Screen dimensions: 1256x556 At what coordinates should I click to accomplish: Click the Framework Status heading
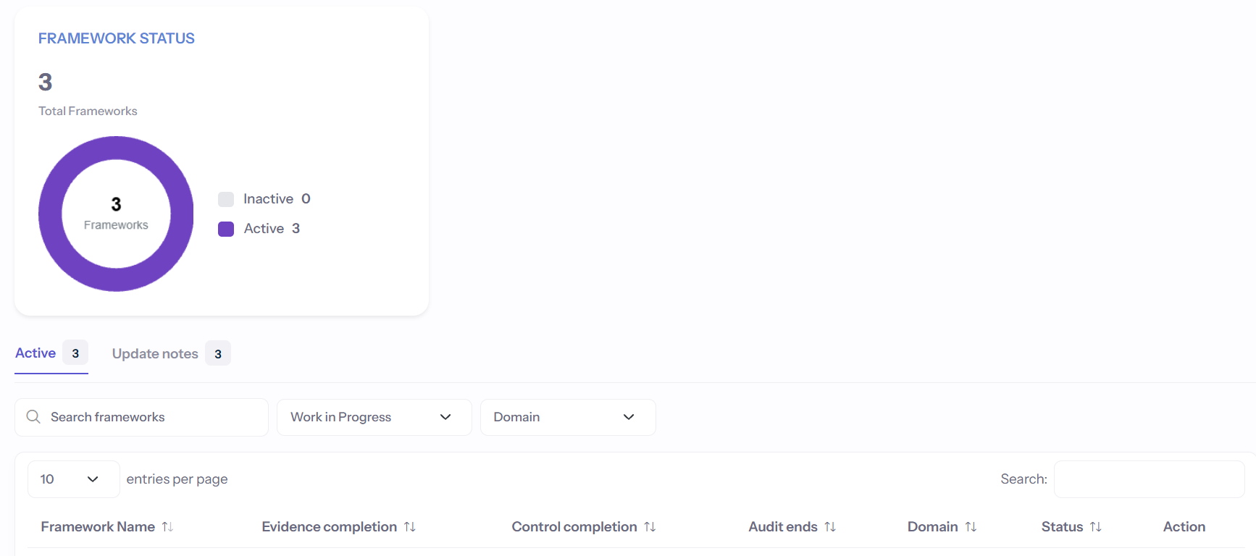[117, 38]
